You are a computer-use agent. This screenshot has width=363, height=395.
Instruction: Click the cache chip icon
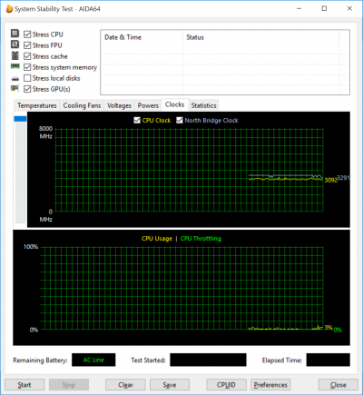[15, 55]
